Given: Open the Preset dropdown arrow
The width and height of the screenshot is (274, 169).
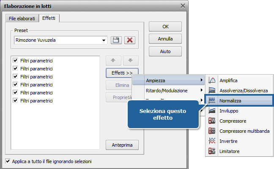Looking at the screenshot, I should [104, 40].
